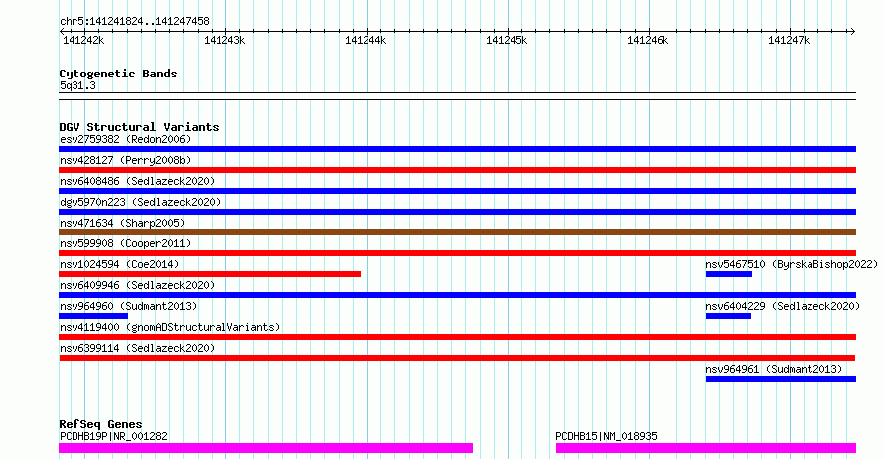Select the nsv5467510 (ByrskaBishop2022) short blue bar
884x459 pixels.
[x=728, y=274]
